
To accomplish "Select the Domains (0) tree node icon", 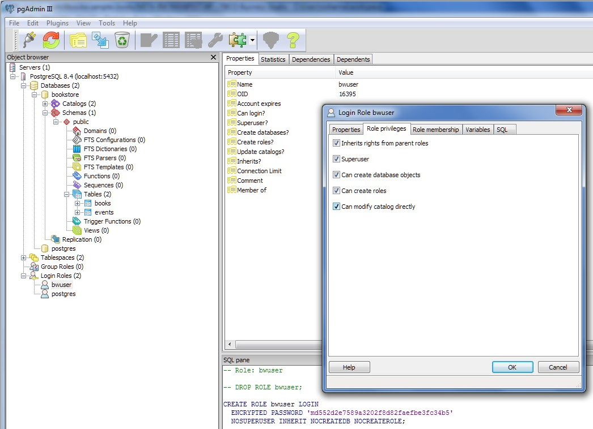I will point(77,131).
